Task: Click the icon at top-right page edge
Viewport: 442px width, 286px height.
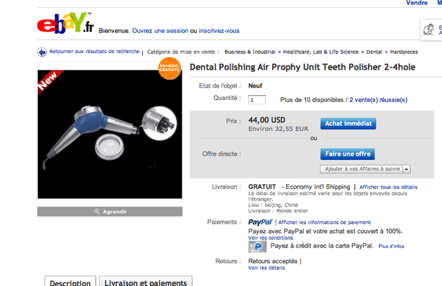Action: point(432,30)
